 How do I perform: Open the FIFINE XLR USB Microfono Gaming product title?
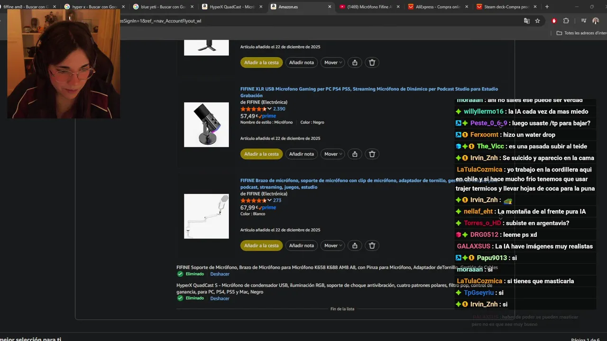tap(369, 92)
